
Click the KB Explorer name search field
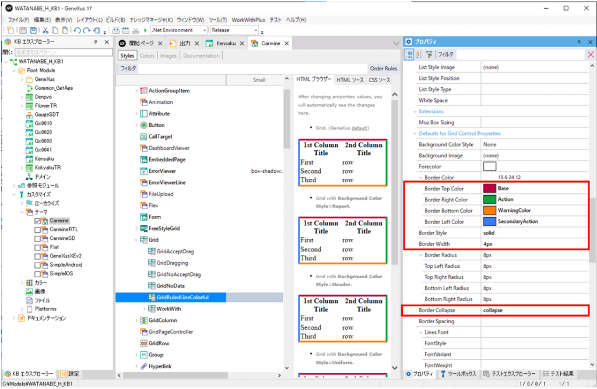[x=64, y=52]
